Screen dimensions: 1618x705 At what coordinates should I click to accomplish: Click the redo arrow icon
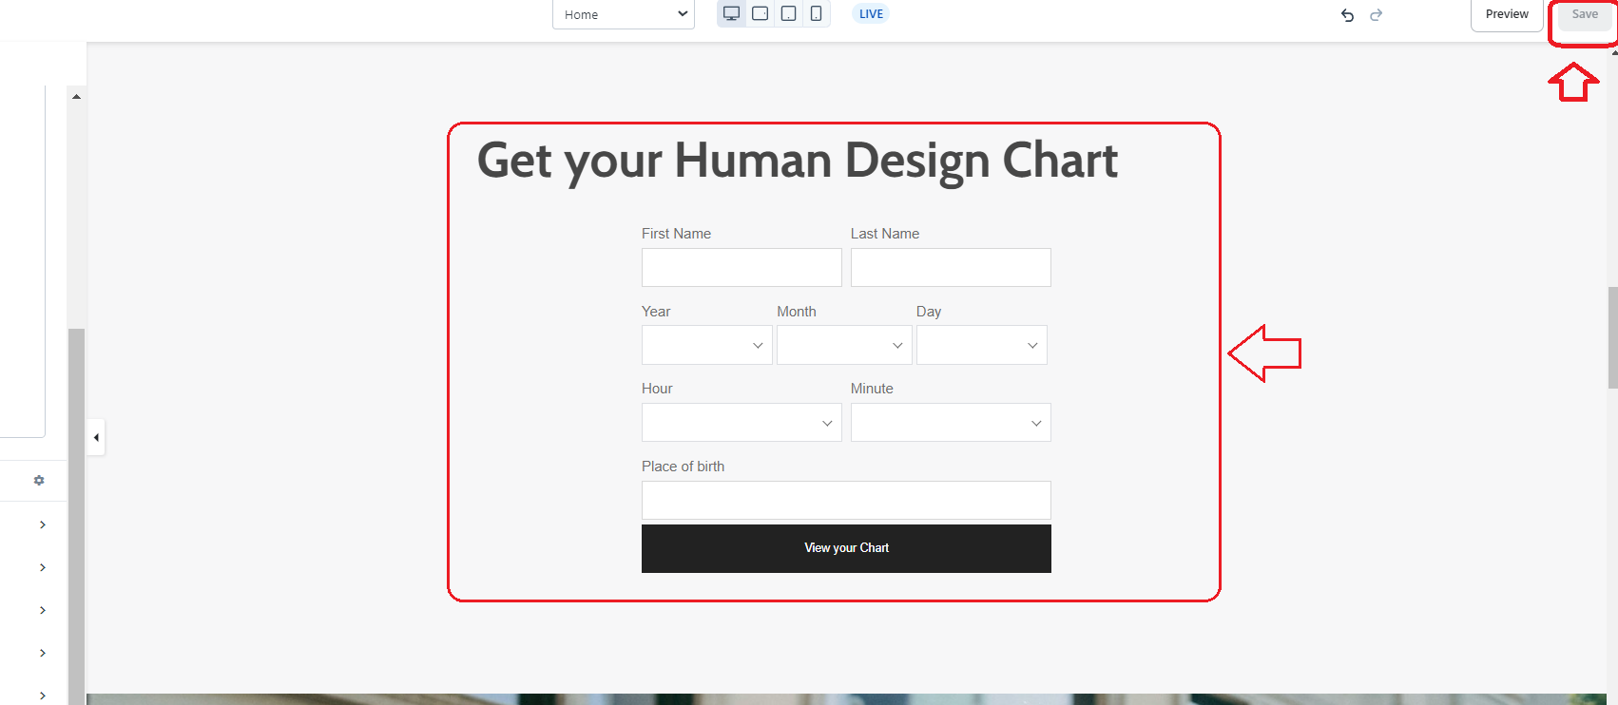pos(1376,14)
